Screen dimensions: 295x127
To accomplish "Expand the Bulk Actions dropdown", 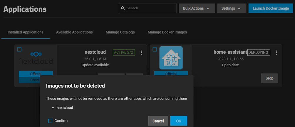I will pos(197,8).
